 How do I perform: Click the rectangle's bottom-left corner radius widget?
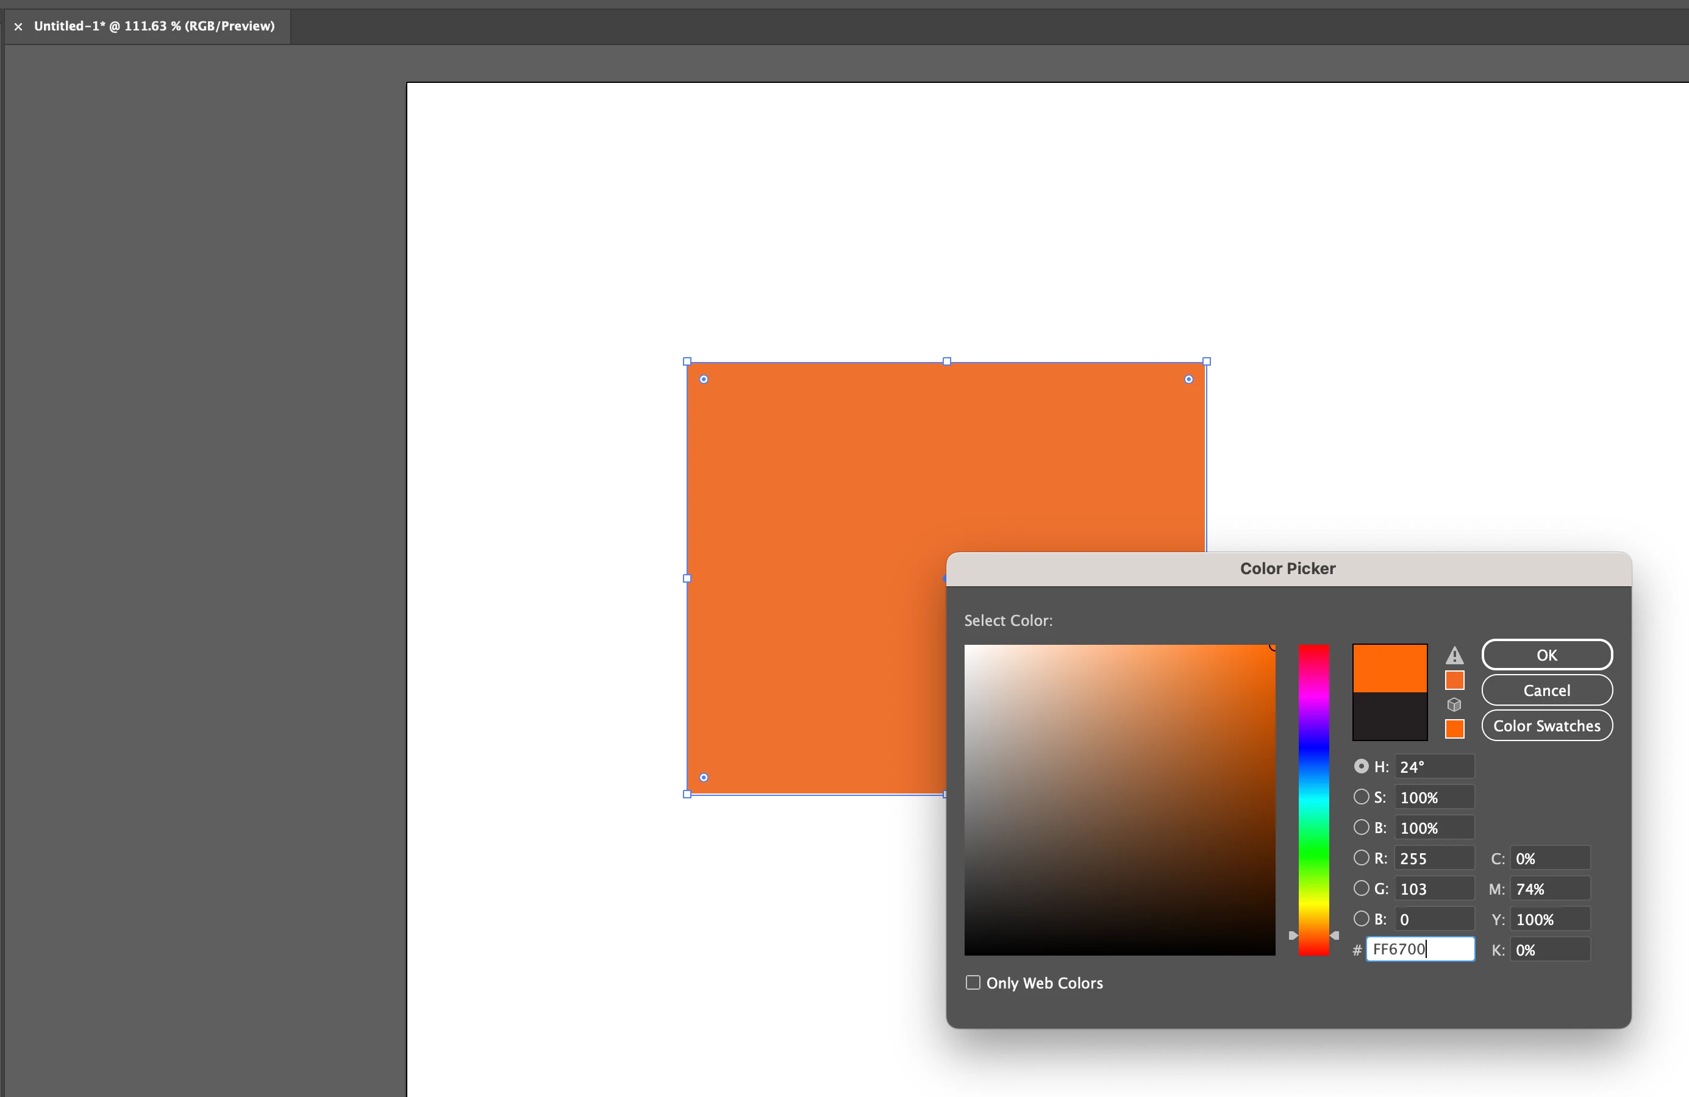(x=703, y=777)
